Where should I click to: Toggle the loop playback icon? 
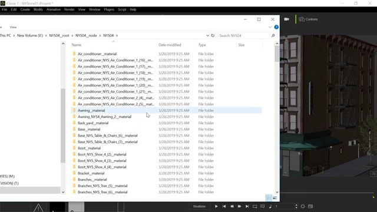[255, 206]
